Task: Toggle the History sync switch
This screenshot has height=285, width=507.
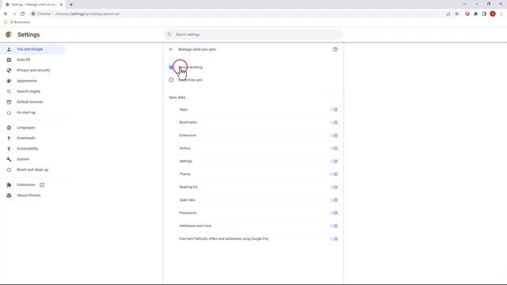Action: [x=334, y=148]
